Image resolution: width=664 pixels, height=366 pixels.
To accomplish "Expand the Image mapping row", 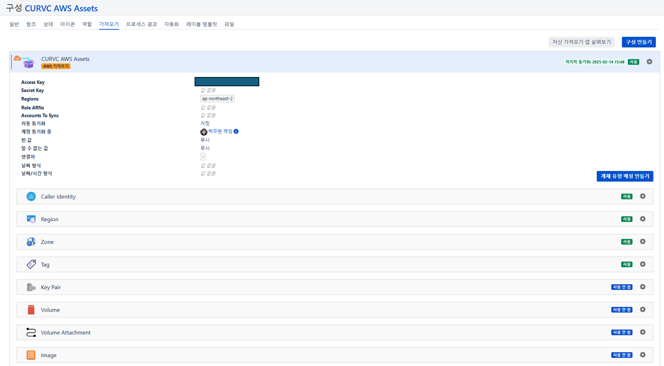I will point(335,355).
